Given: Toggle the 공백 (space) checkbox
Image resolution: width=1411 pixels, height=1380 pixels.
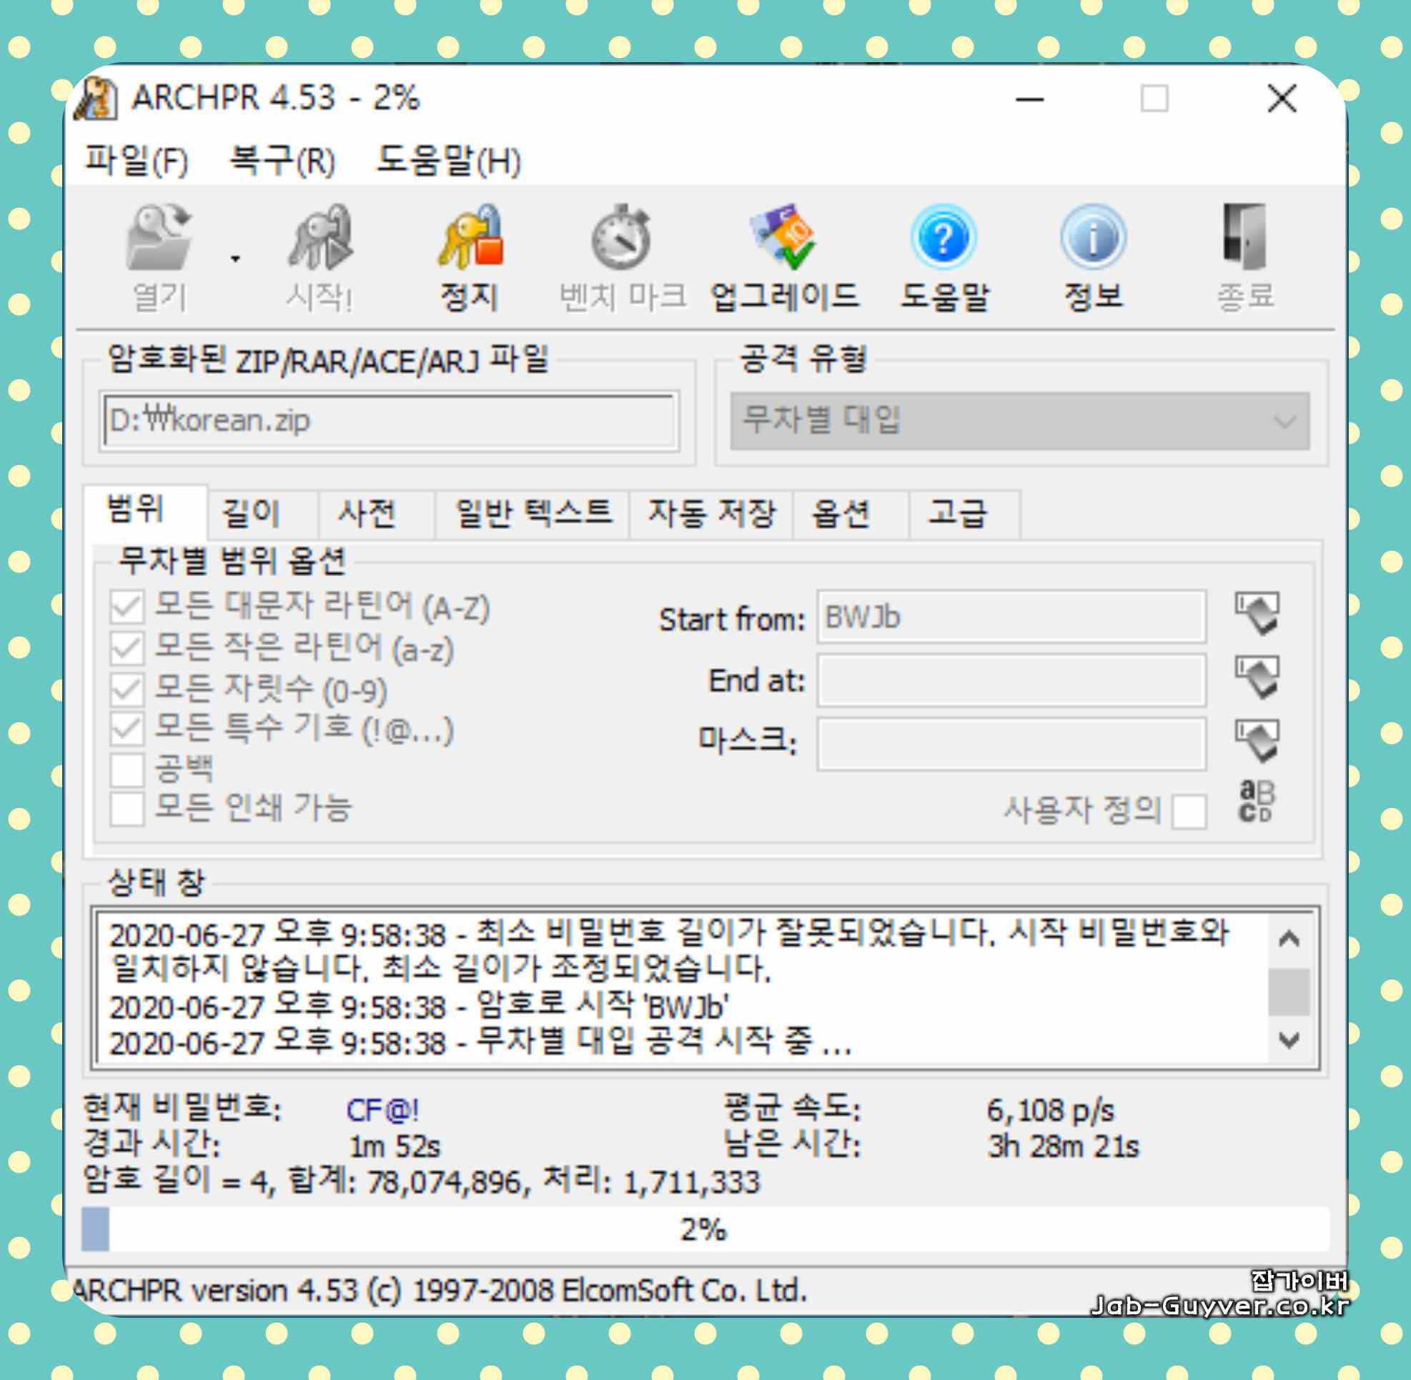Looking at the screenshot, I should pyautogui.click(x=127, y=769).
